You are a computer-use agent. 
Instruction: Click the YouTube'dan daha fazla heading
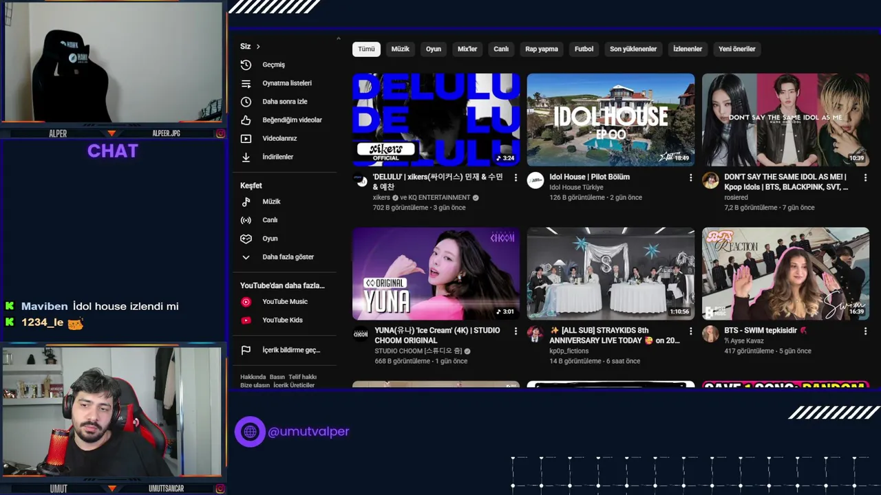282,285
